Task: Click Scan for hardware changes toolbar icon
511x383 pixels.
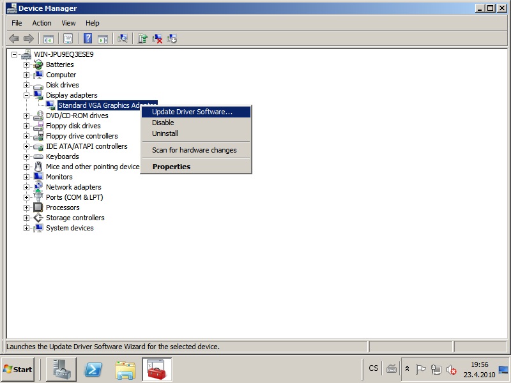Action: (x=123, y=38)
